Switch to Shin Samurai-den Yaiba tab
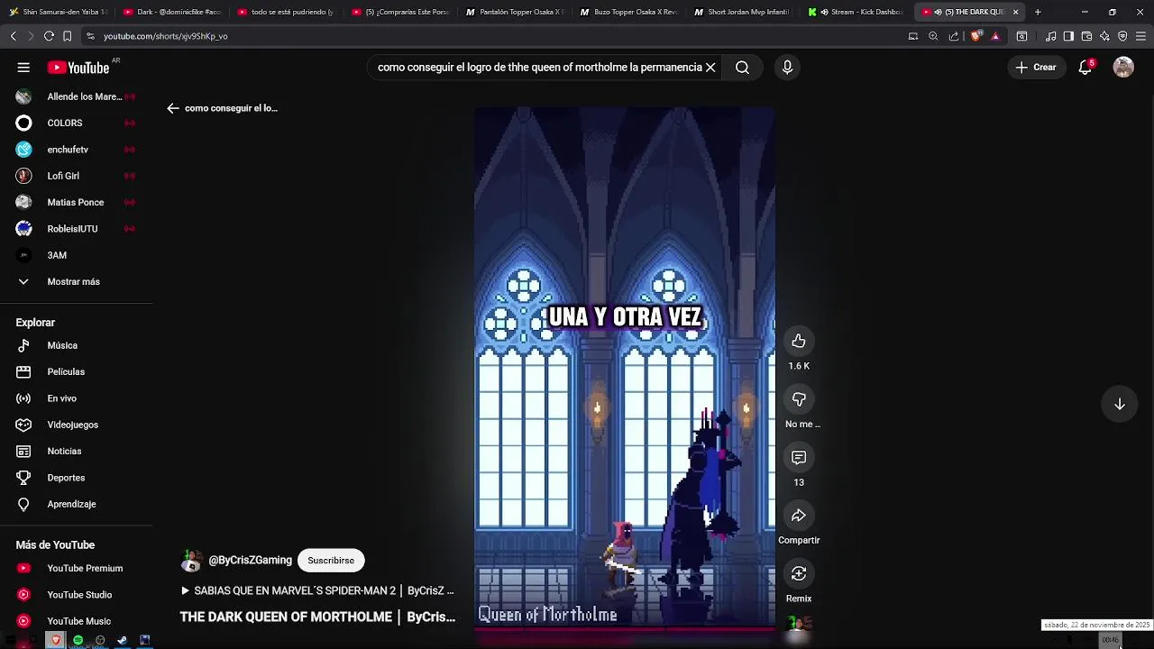 [59, 12]
